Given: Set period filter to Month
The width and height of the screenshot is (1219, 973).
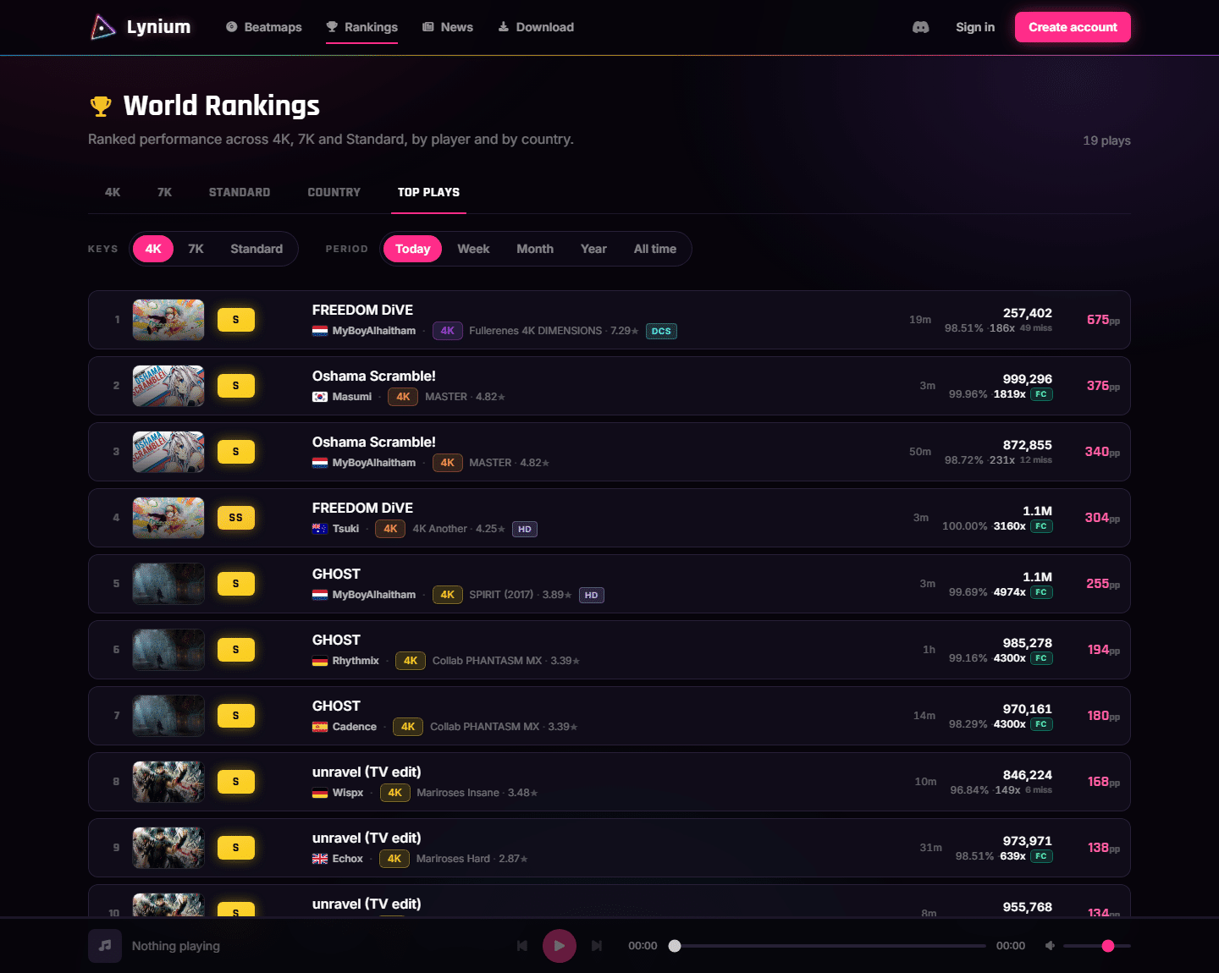Looking at the screenshot, I should click(535, 249).
